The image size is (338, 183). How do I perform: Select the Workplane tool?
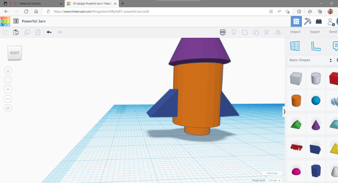coord(295,46)
